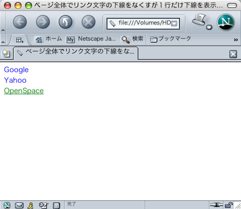Screen dimensions: 241x209
Task: Click the security padlock icon
Action: click(x=229, y=205)
